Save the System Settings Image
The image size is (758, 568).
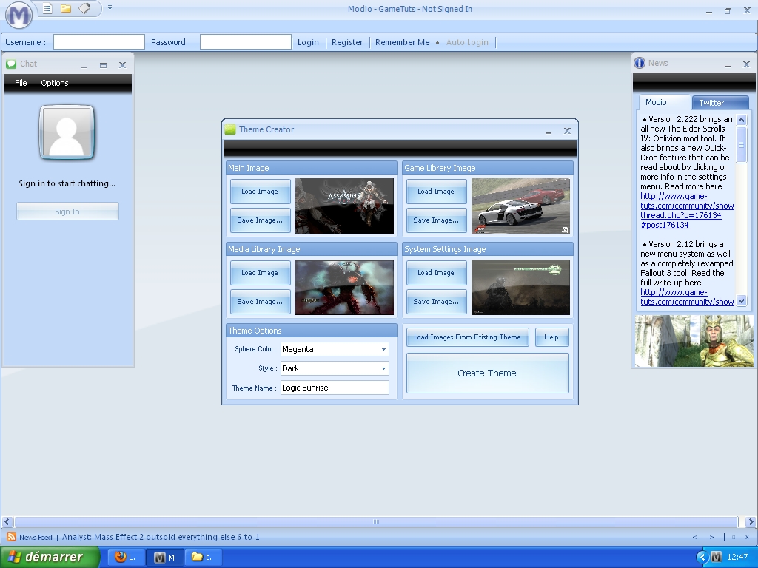pyautogui.click(x=436, y=302)
